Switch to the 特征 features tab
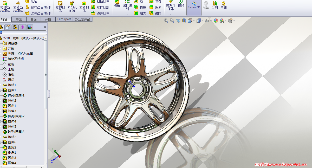The height and width of the screenshot is (168, 312). [4, 19]
